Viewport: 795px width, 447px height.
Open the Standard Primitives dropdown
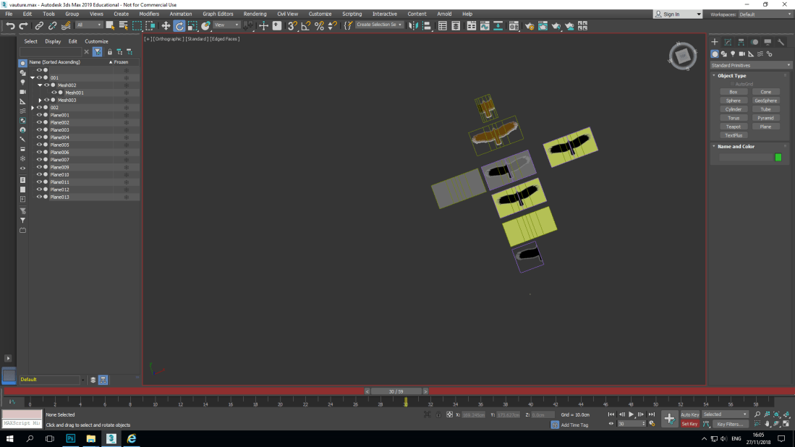(x=750, y=64)
